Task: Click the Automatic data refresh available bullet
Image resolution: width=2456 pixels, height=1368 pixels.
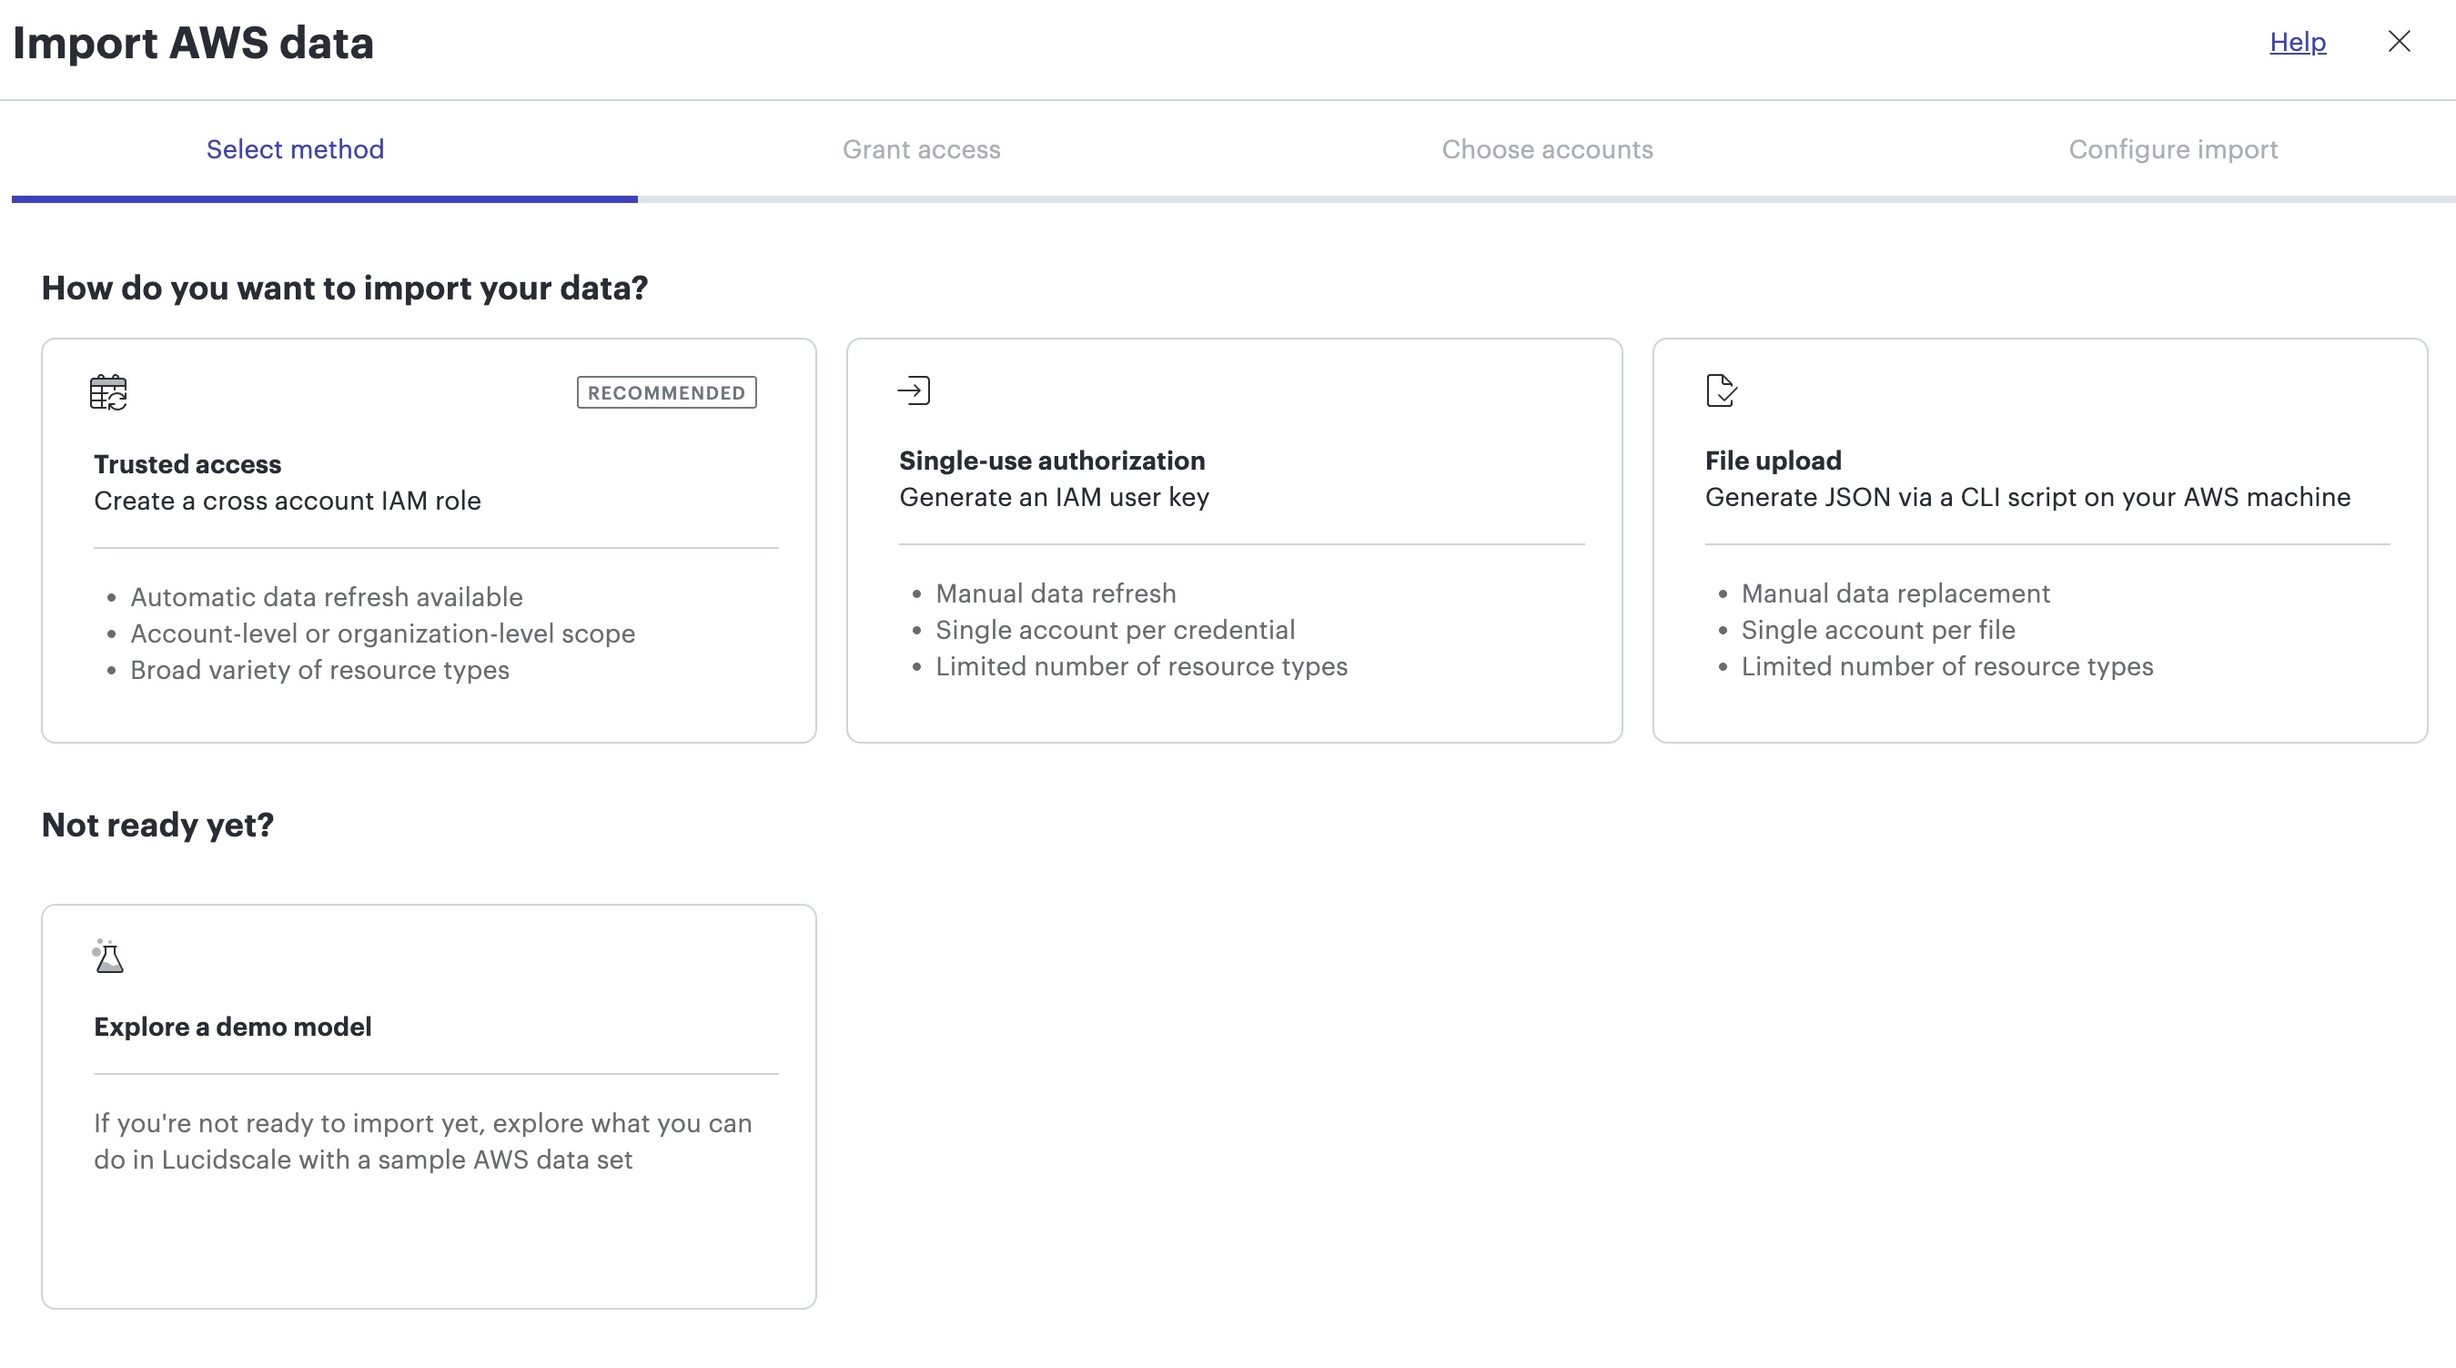Action: coord(326,596)
